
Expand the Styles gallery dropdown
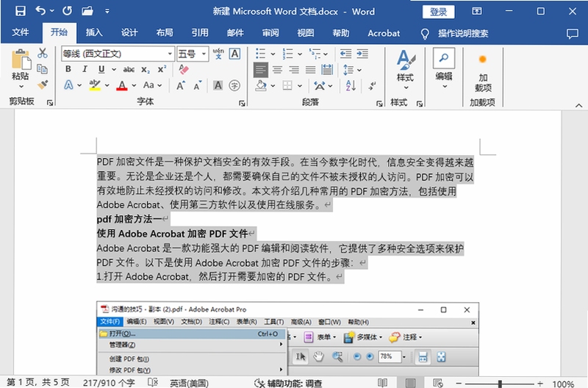click(406, 87)
